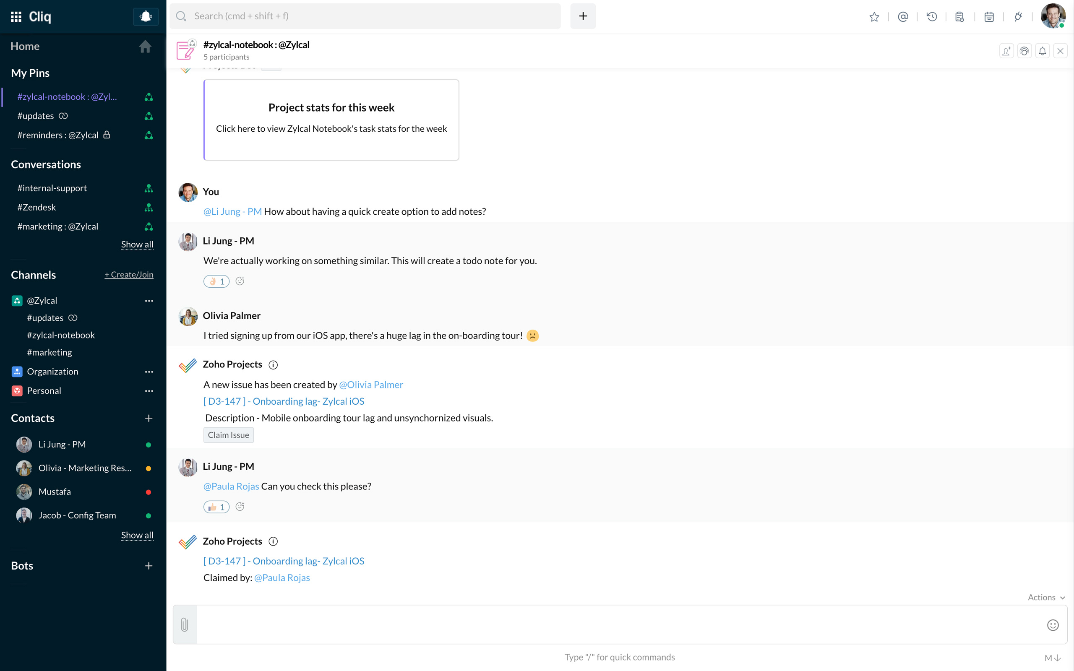The width and height of the screenshot is (1074, 671).
Task: Click + Create/Join channels link
Action: tap(129, 275)
